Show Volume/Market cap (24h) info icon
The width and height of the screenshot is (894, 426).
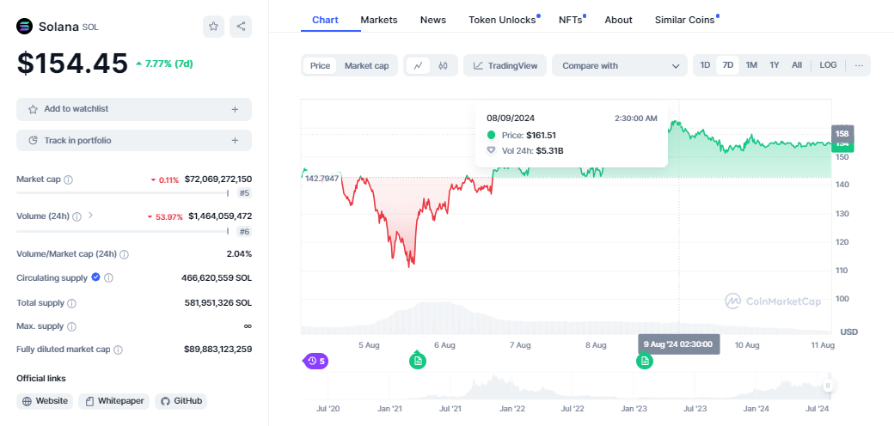(x=124, y=254)
